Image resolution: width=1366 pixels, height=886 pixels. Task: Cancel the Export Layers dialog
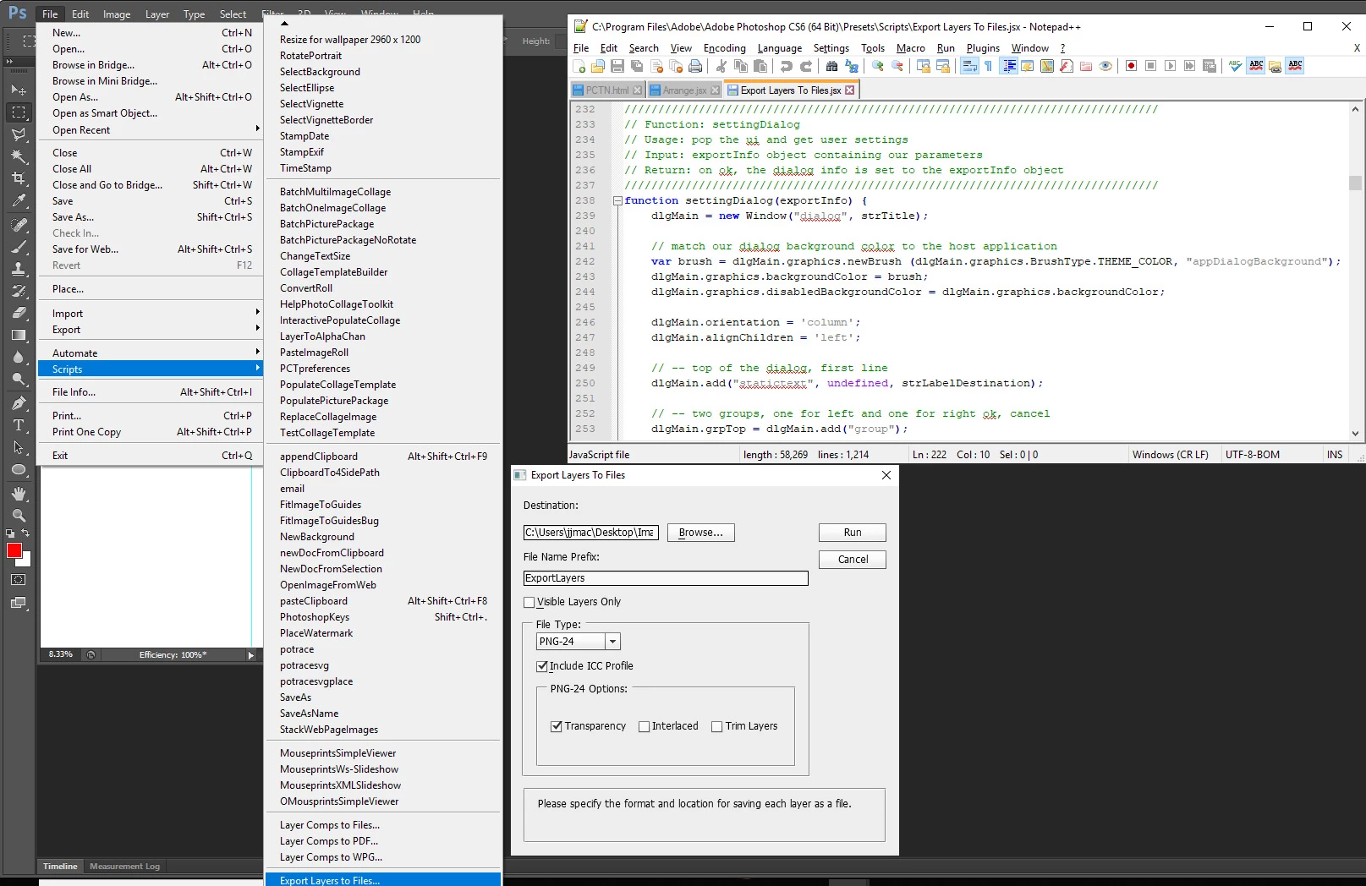[x=853, y=560]
